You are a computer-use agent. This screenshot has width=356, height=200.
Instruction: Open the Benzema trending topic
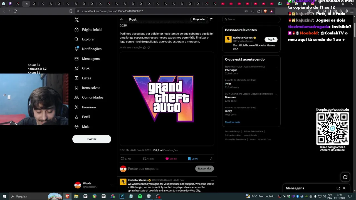(231, 97)
